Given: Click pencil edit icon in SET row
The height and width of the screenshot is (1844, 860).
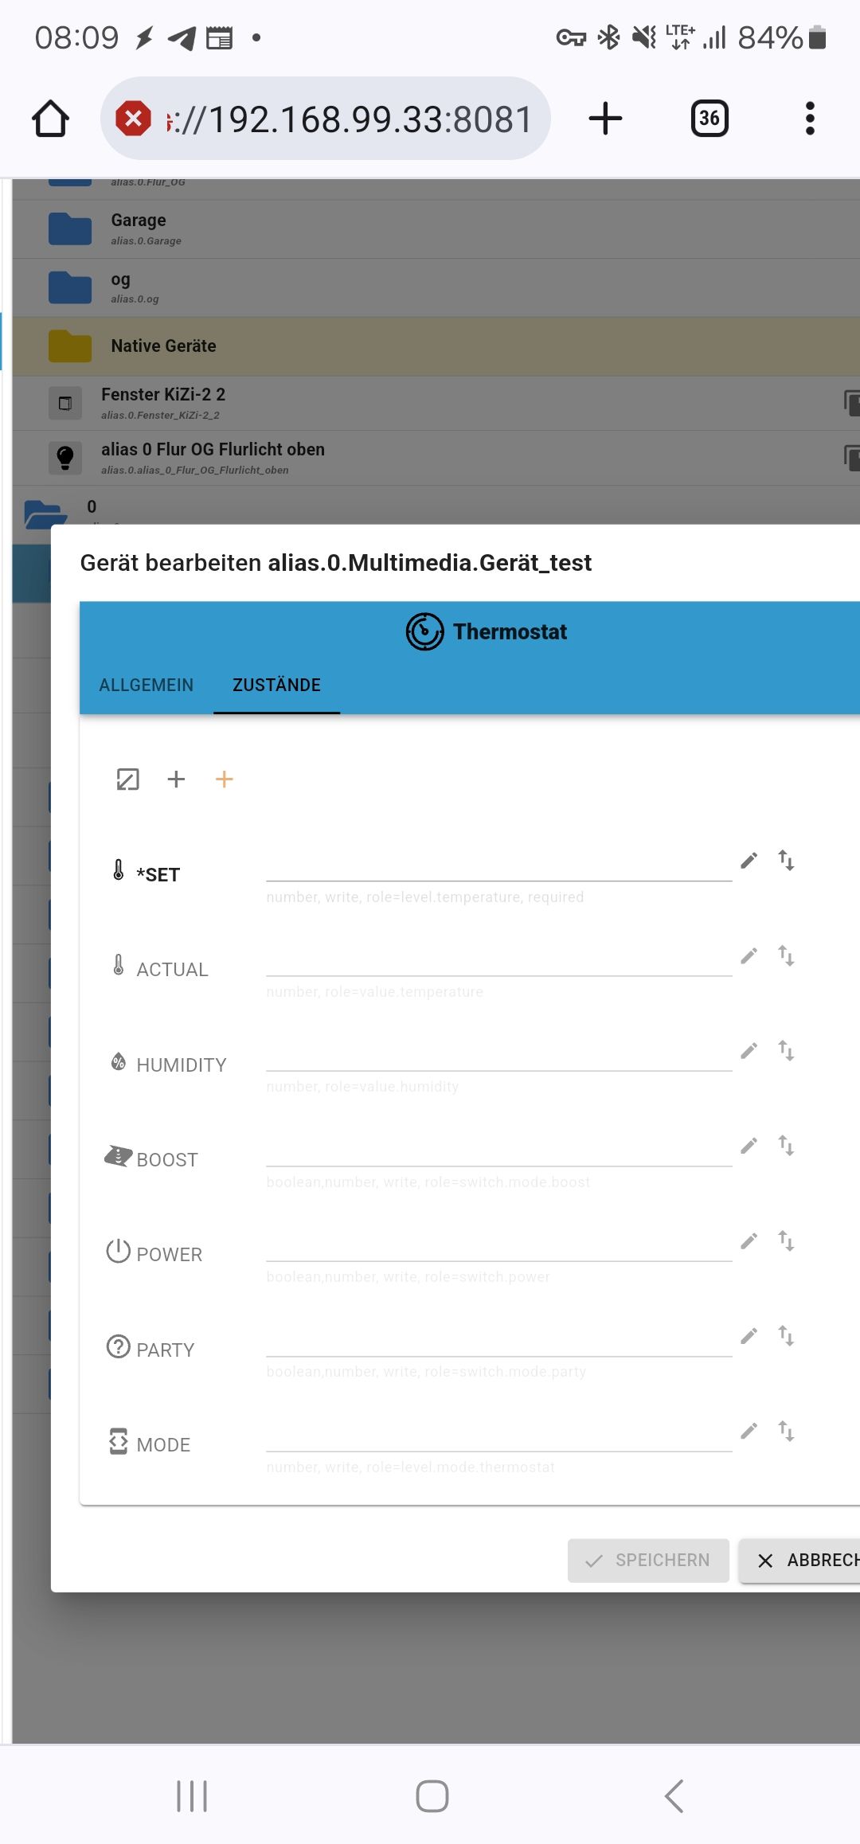Looking at the screenshot, I should tap(749, 861).
